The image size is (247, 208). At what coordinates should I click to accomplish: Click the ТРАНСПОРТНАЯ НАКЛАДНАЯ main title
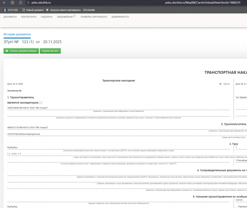pos(226,72)
